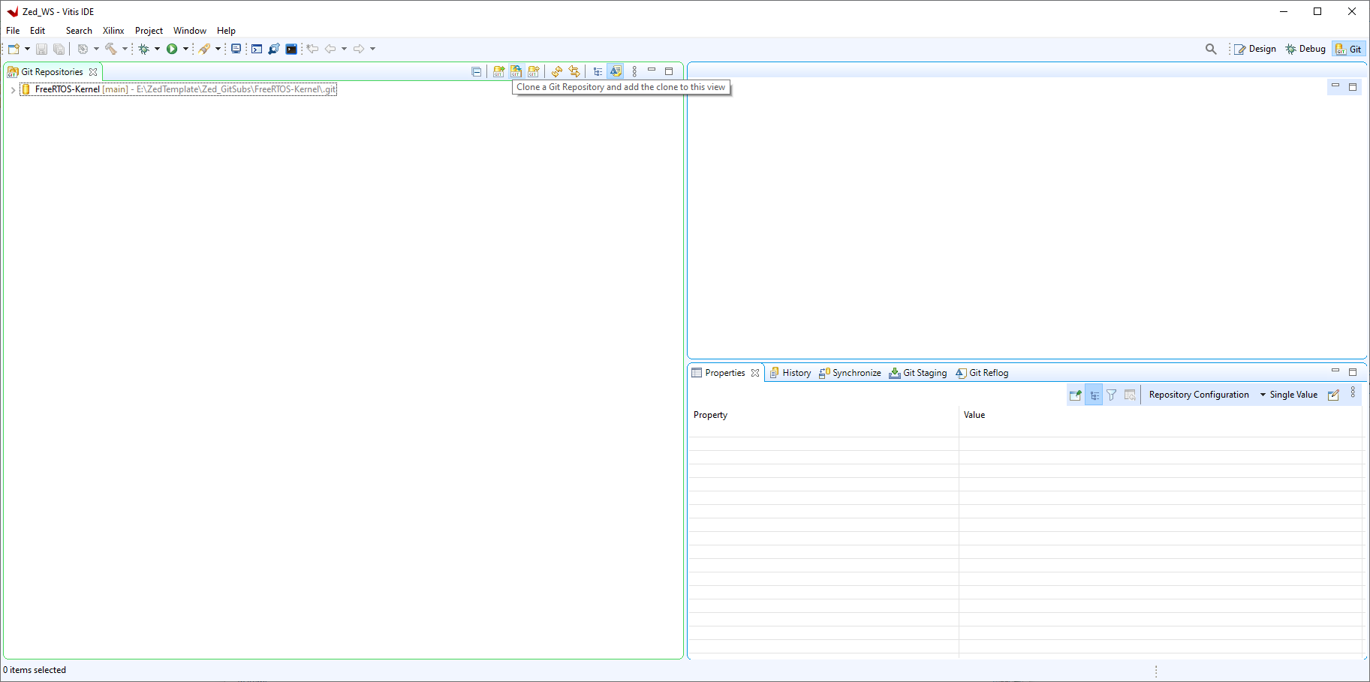Click the Last Edit Location arrow icon
The width and height of the screenshot is (1370, 682).
coord(312,49)
